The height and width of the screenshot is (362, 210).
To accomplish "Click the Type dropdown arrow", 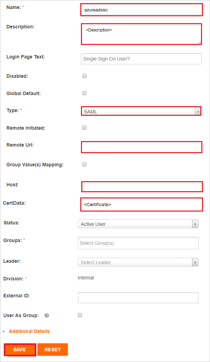I will [x=198, y=111].
